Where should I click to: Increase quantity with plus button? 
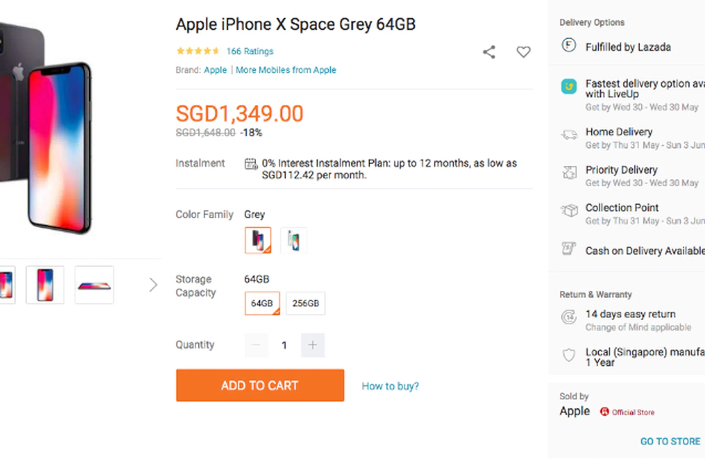312,345
